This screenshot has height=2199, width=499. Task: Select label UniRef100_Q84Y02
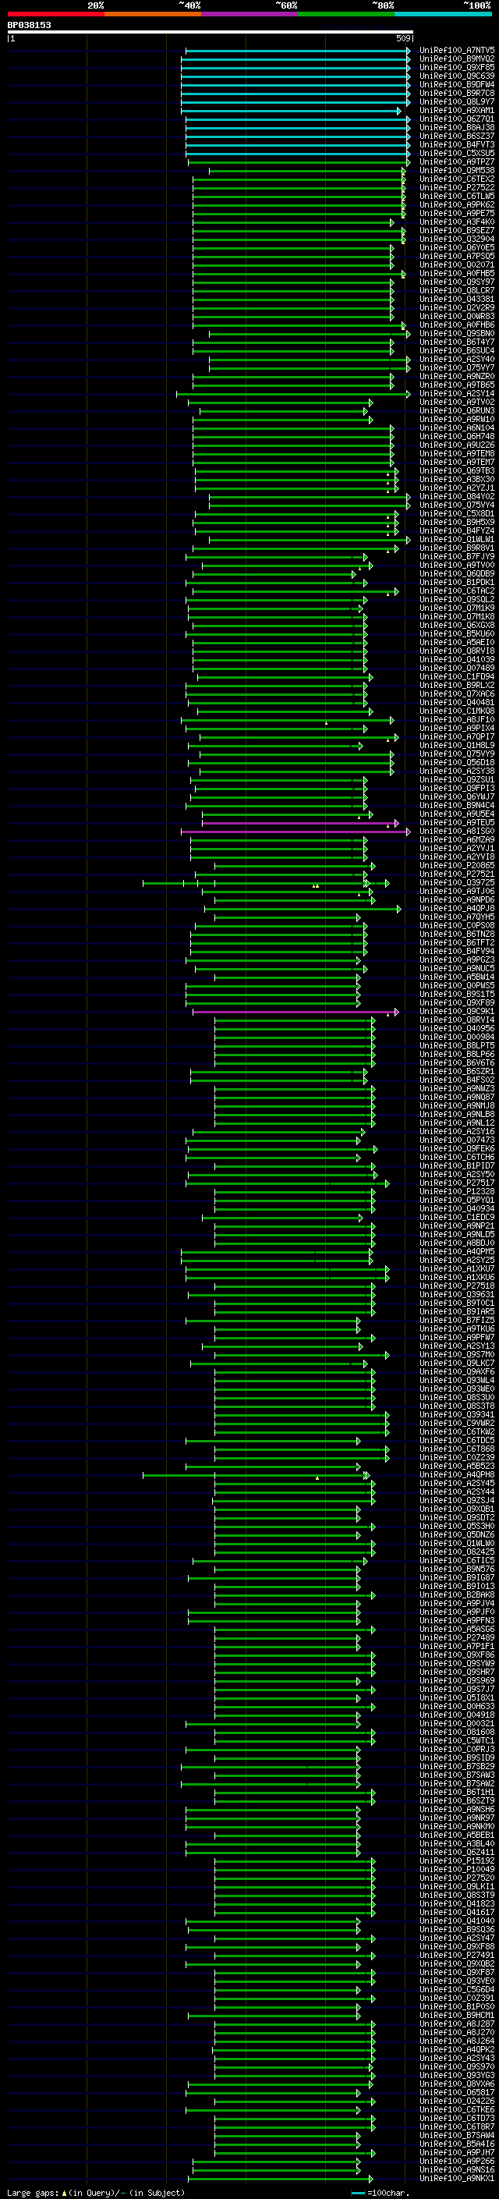tap(456, 497)
